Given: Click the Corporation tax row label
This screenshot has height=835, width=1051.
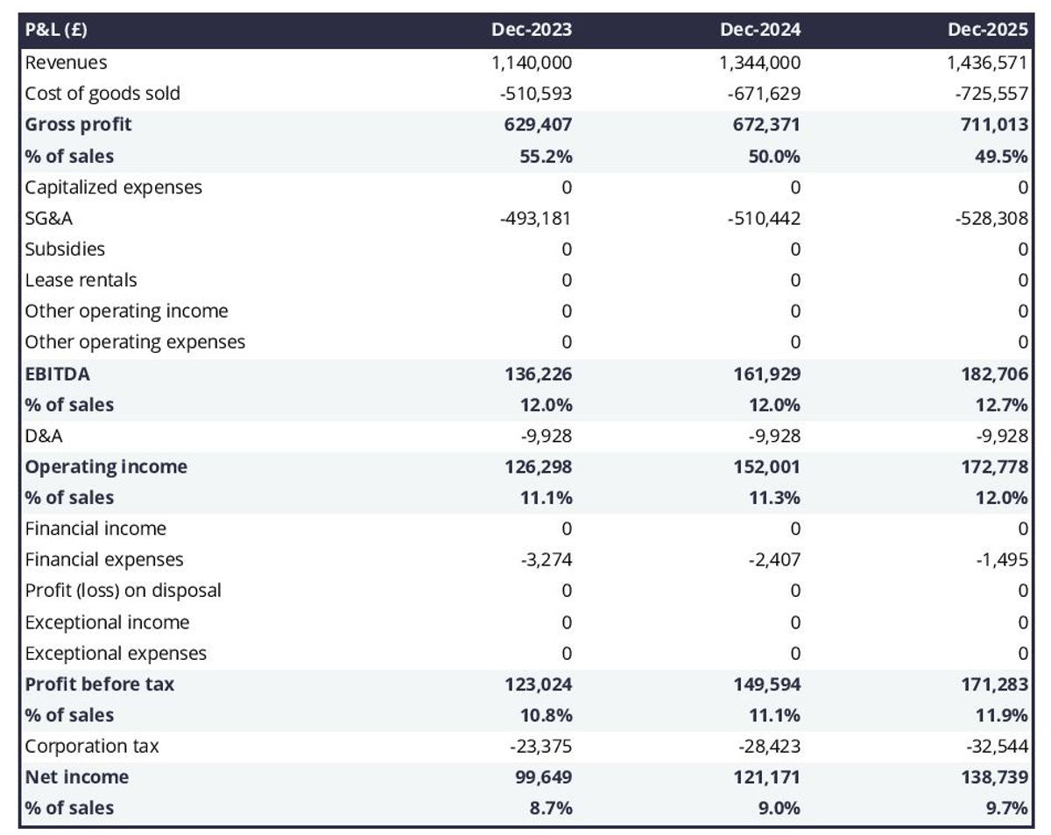Looking at the screenshot, I should (x=92, y=747).
